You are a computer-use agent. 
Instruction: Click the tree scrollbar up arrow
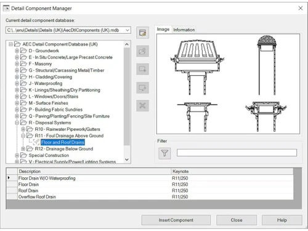(x=127, y=44)
